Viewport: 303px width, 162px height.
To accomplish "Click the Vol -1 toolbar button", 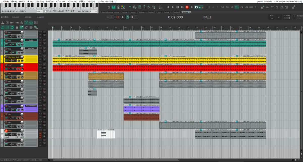I will 277,7.
